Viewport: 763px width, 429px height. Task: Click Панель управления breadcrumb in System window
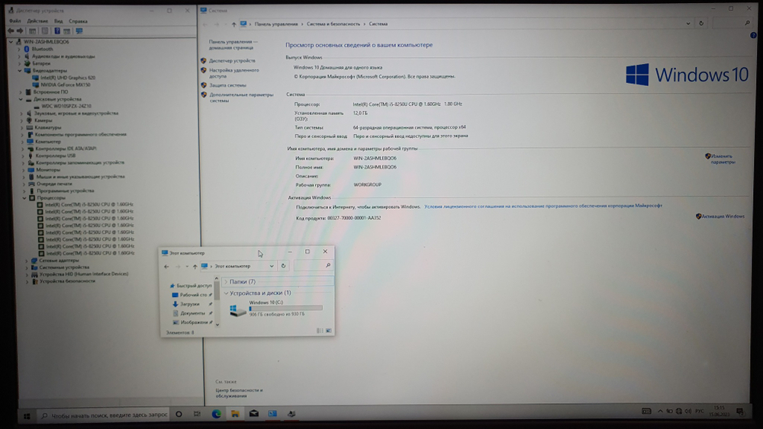[x=276, y=24]
